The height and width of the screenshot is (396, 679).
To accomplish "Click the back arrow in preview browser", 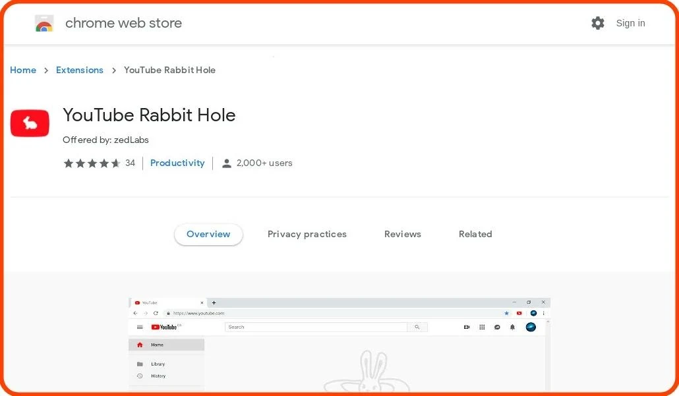I will (136, 314).
